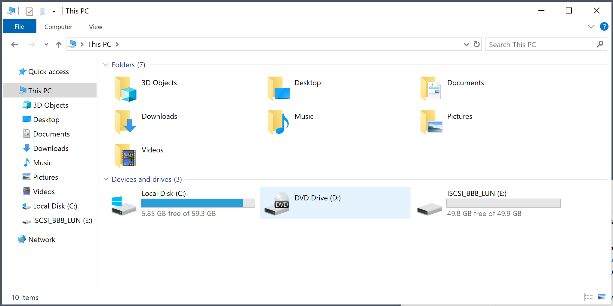Switch to Details view in status bar
613x306 pixels.
pyautogui.click(x=589, y=297)
